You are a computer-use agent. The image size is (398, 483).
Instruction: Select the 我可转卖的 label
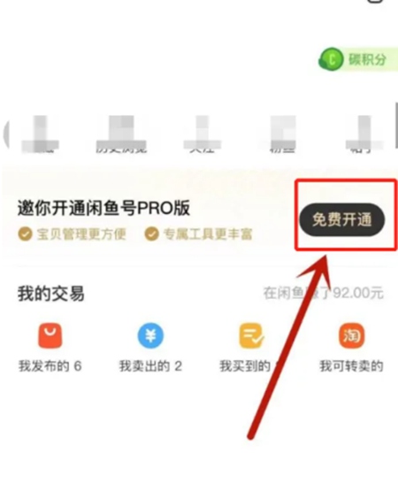pyautogui.click(x=351, y=366)
